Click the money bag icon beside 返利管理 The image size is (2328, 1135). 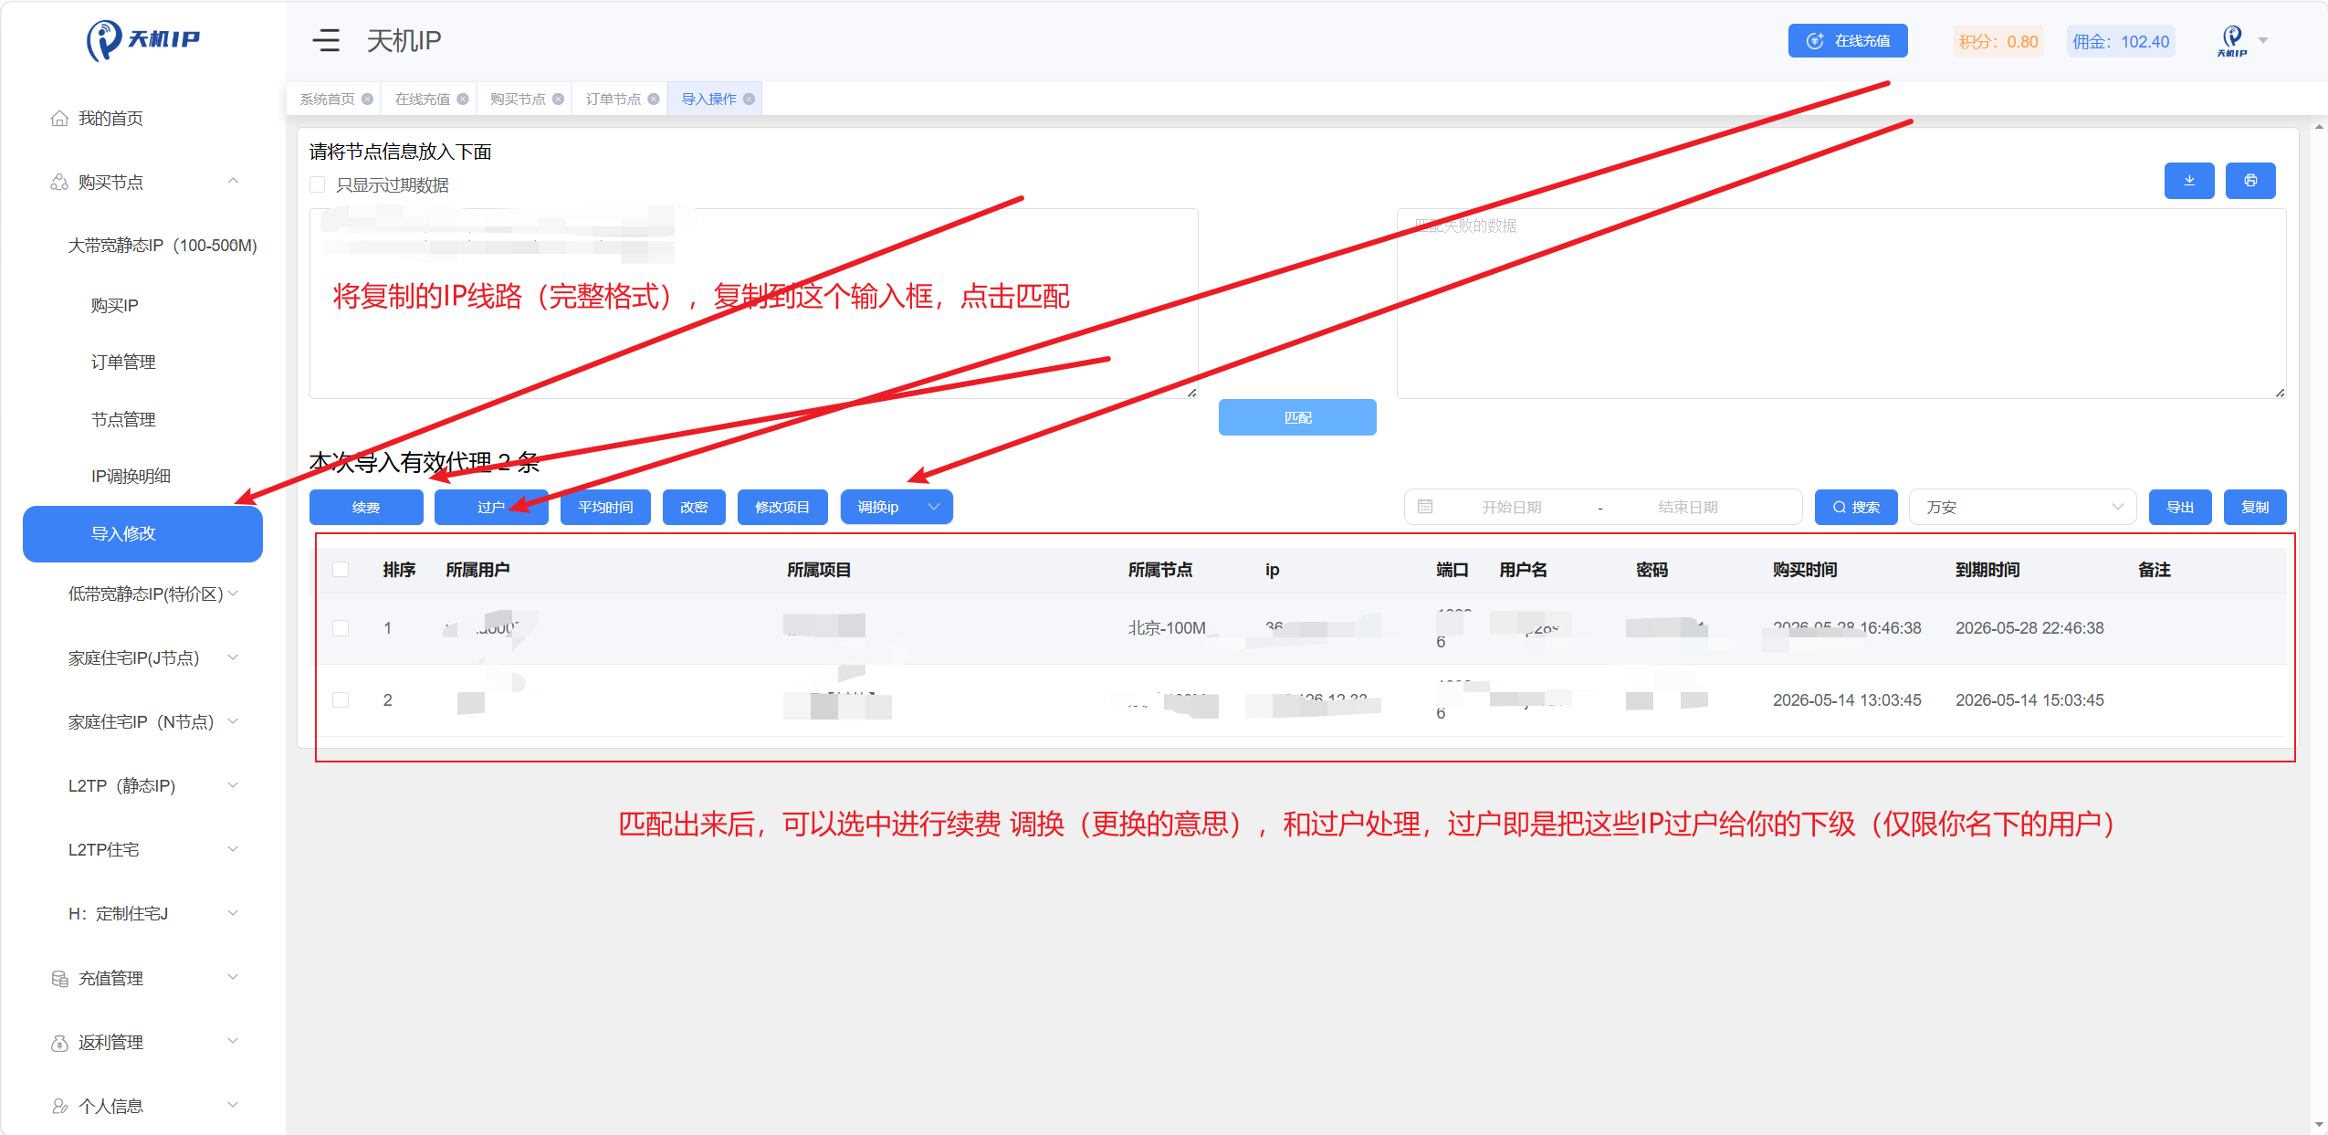pos(59,1043)
